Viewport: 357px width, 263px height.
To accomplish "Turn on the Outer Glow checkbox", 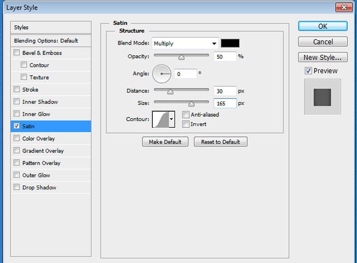I will [x=17, y=175].
